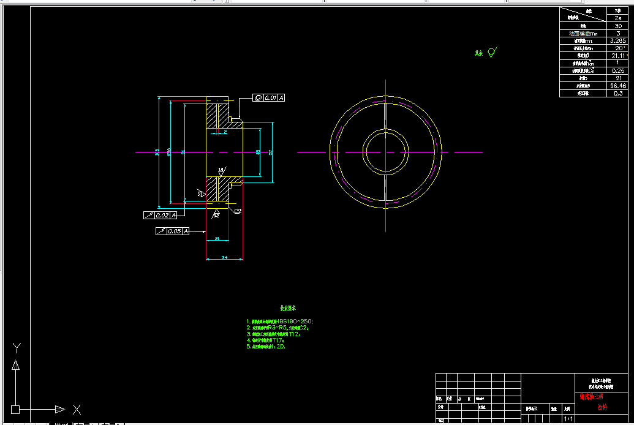The image size is (634, 425).
Task: Select requirement line 1 with HBS190~250
Action: tap(279, 322)
